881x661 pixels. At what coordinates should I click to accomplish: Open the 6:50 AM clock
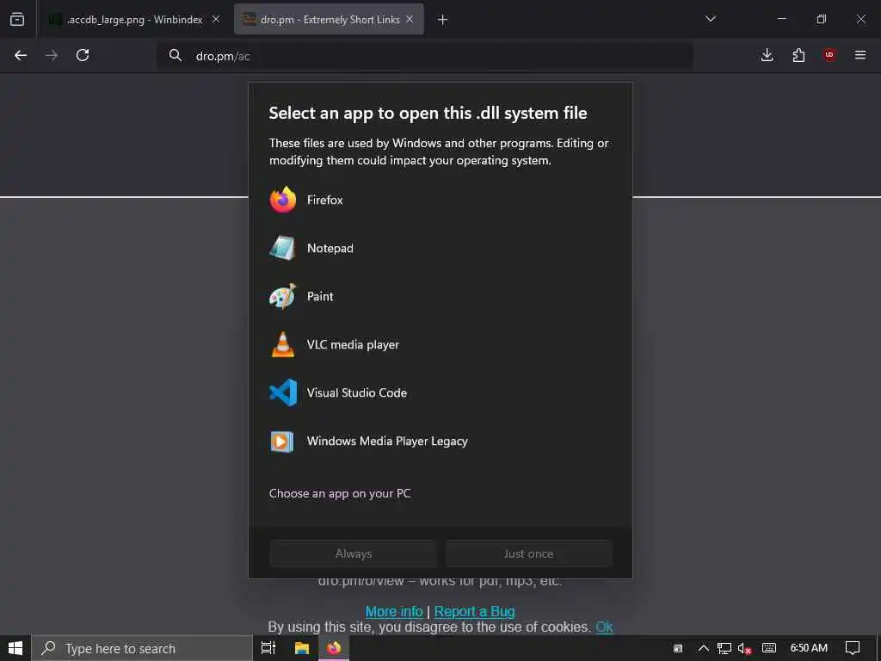(x=809, y=648)
